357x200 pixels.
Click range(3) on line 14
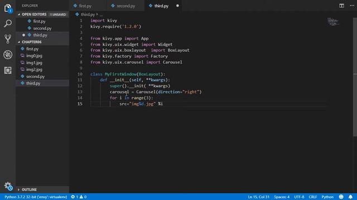point(141,98)
